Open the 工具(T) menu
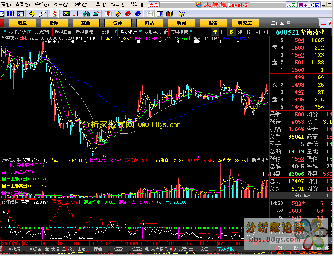The height and width of the screenshot is (256, 334). [99, 5]
